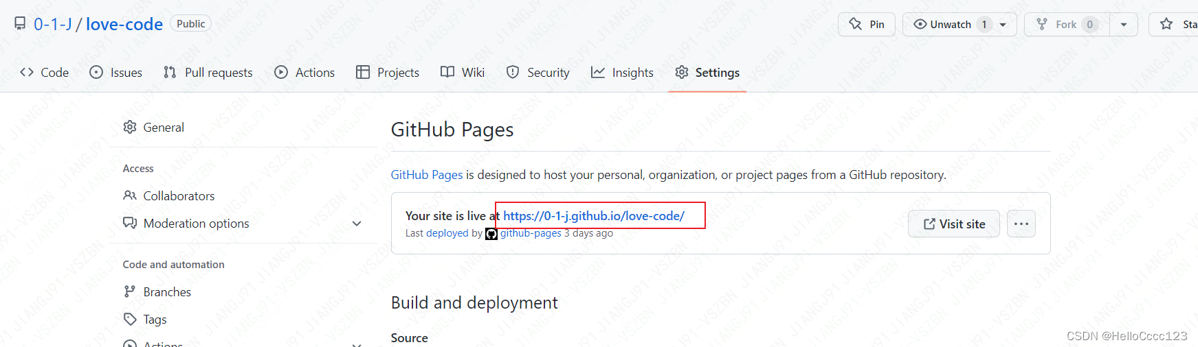Click the Star icon

coord(1166,24)
